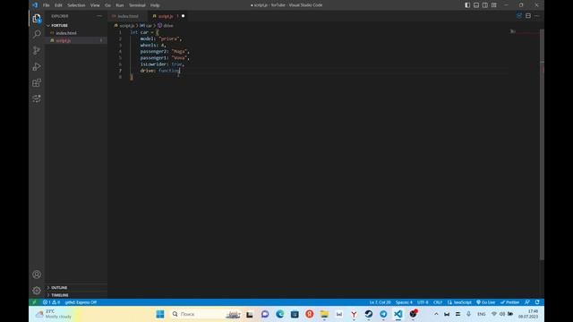This screenshot has height=322, width=573.
Task: Open the Selection menu
Action: click(76, 5)
